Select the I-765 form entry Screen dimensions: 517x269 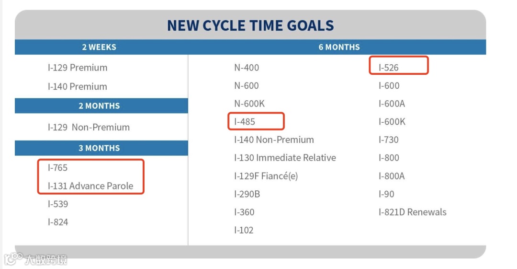pyautogui.click(x=58, y=167)
